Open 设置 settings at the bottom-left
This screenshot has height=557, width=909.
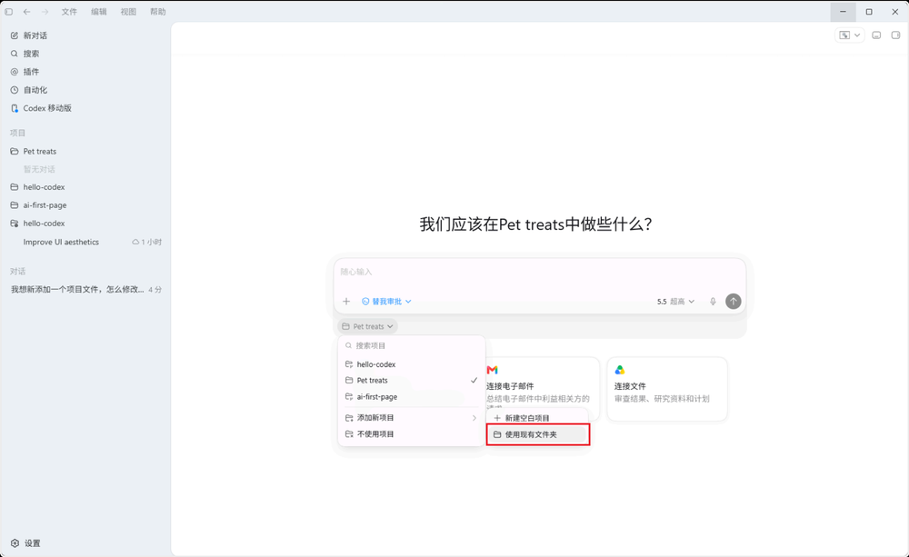pyautogui.click(x=25, y=543)
